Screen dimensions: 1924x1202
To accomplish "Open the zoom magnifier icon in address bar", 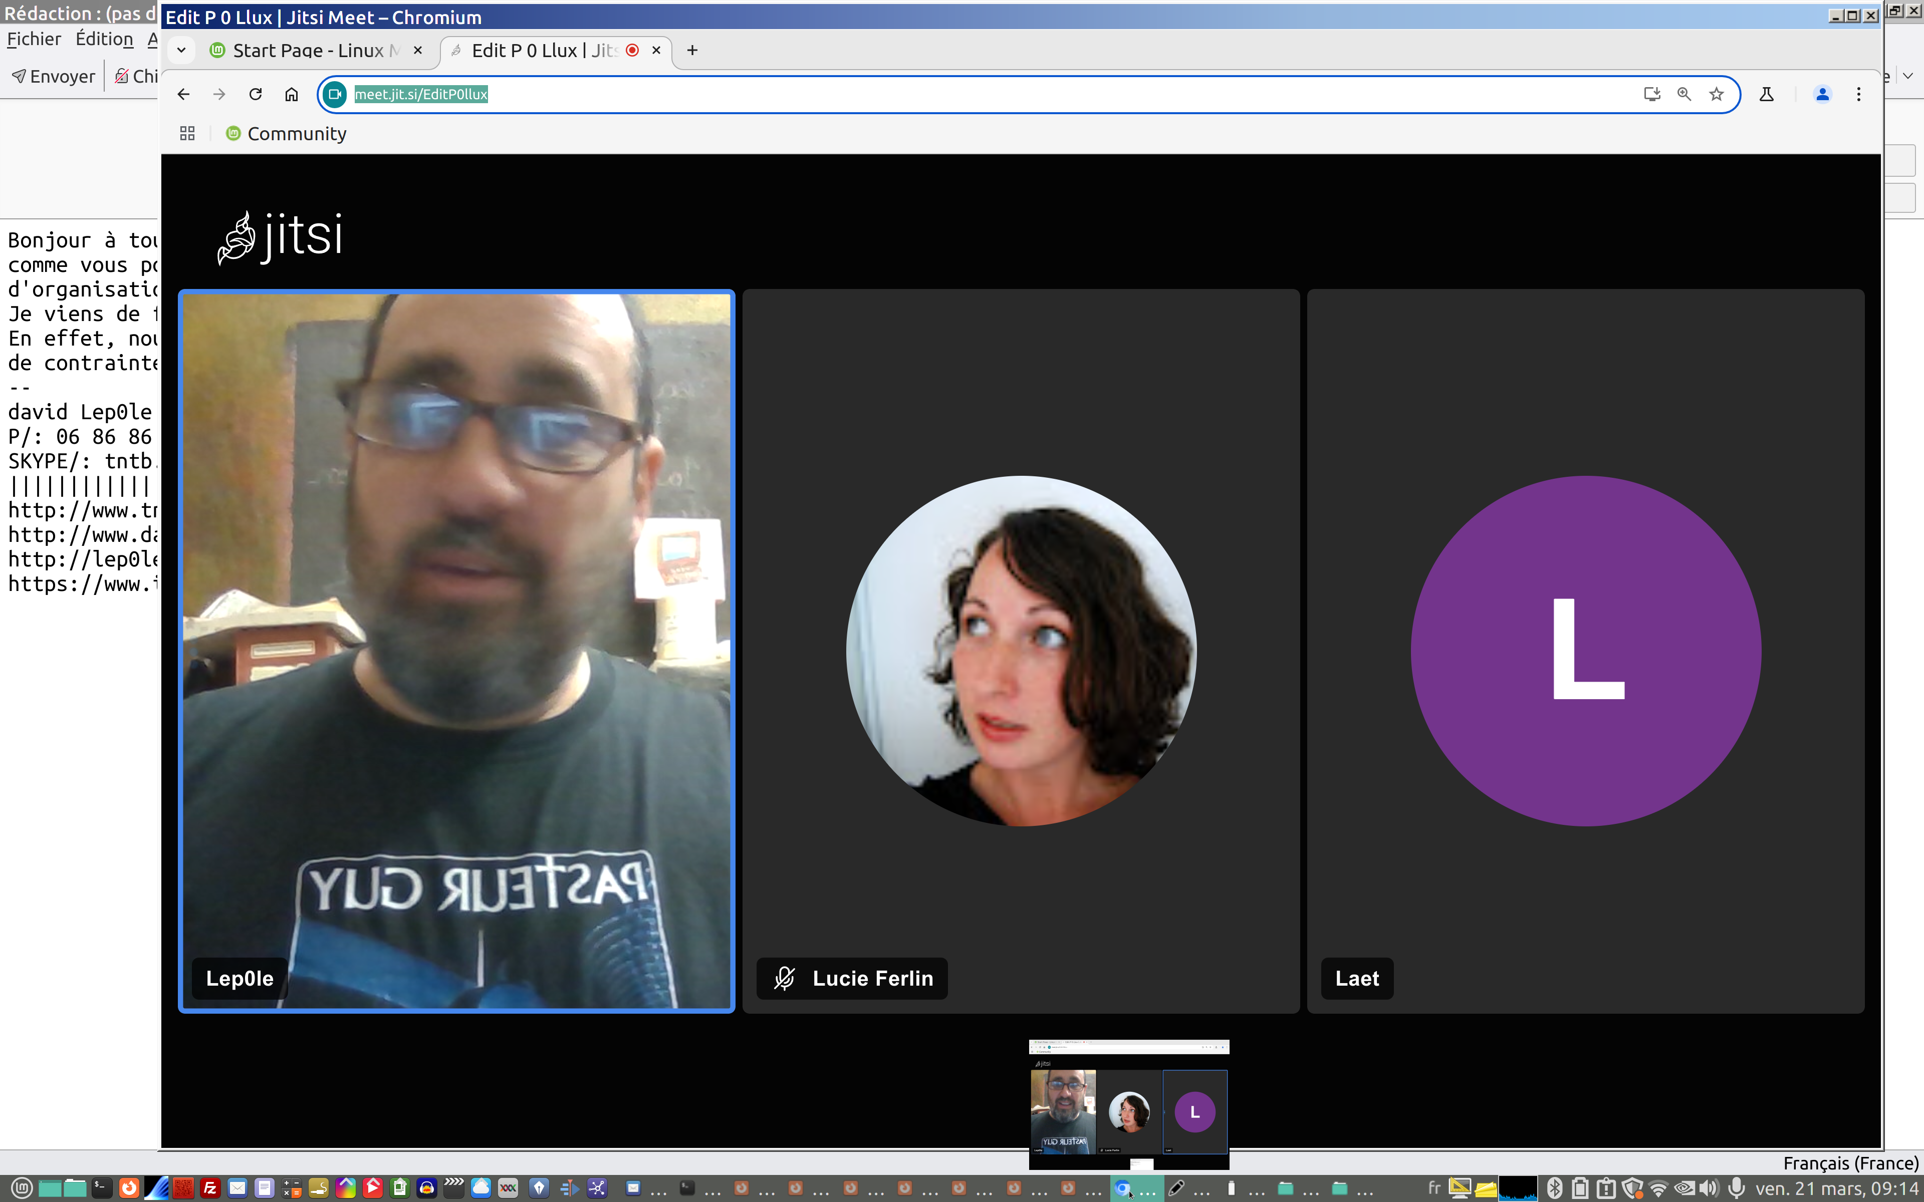I will point(1684,95).
